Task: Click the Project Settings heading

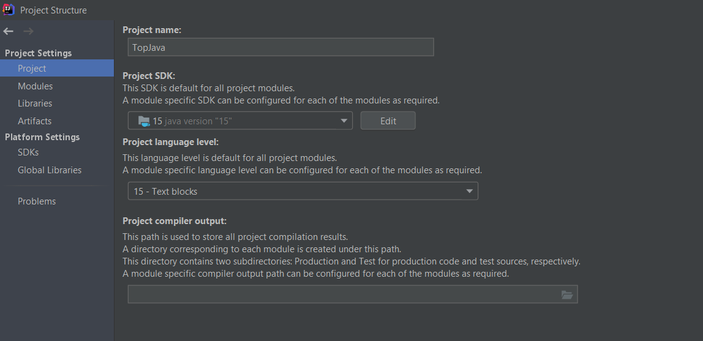Action: coord(38,53)
